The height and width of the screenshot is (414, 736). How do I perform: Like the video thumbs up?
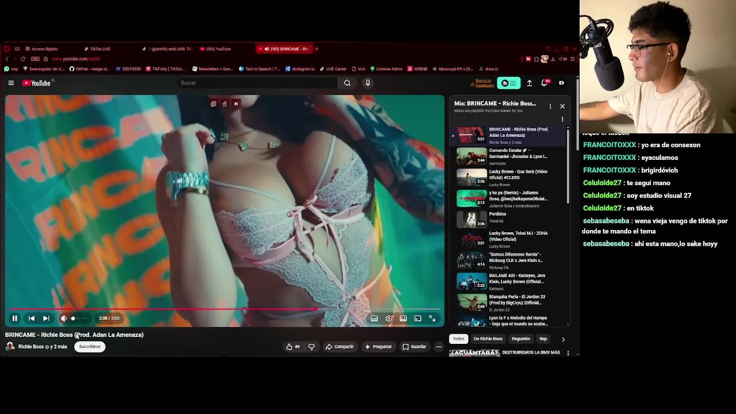(293, 347)
